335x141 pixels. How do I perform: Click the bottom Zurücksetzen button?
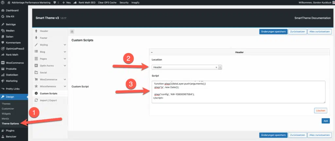(x=298, y=135)
